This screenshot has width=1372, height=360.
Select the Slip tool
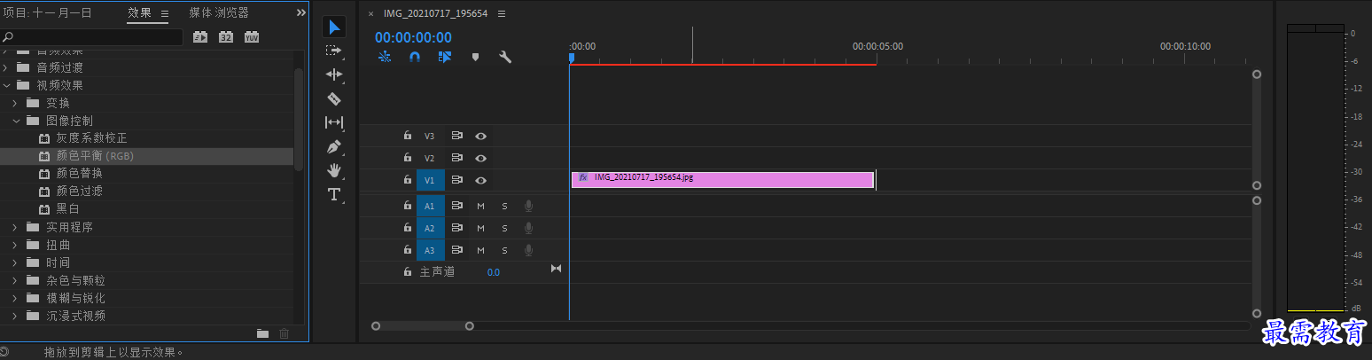(x=334, y=122)
